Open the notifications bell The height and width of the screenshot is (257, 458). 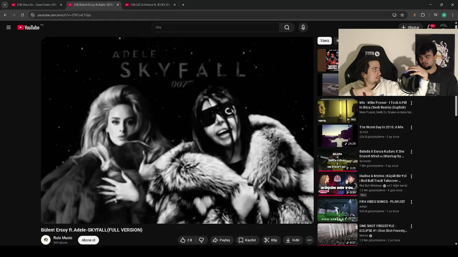(x=430, y=27)
